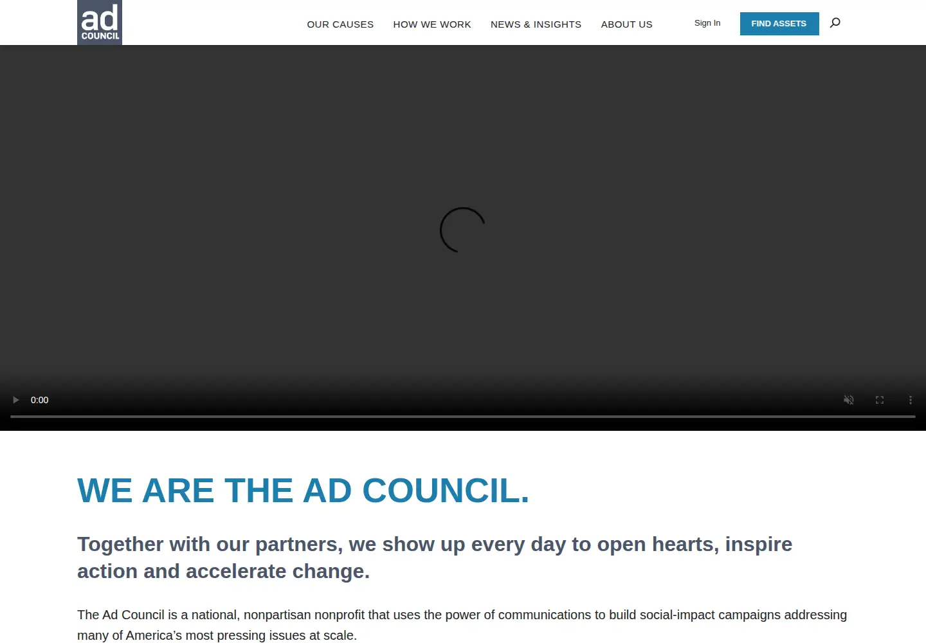Seek on the video progress bar

coord(463,417)
